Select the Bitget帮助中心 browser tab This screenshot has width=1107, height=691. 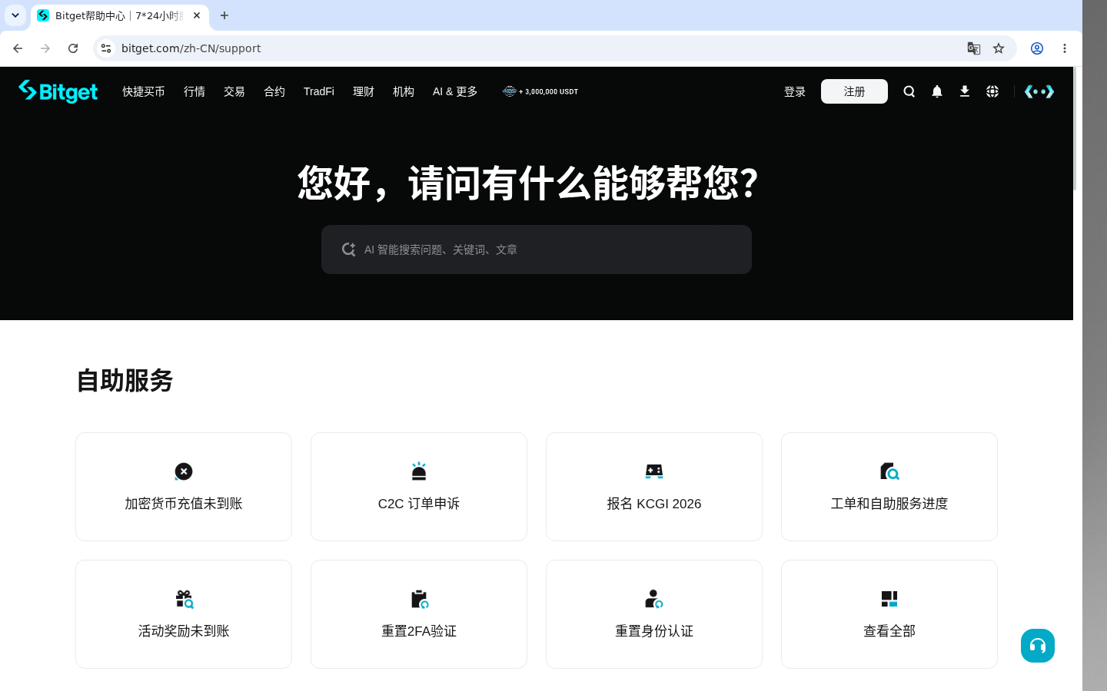point(120,15)
